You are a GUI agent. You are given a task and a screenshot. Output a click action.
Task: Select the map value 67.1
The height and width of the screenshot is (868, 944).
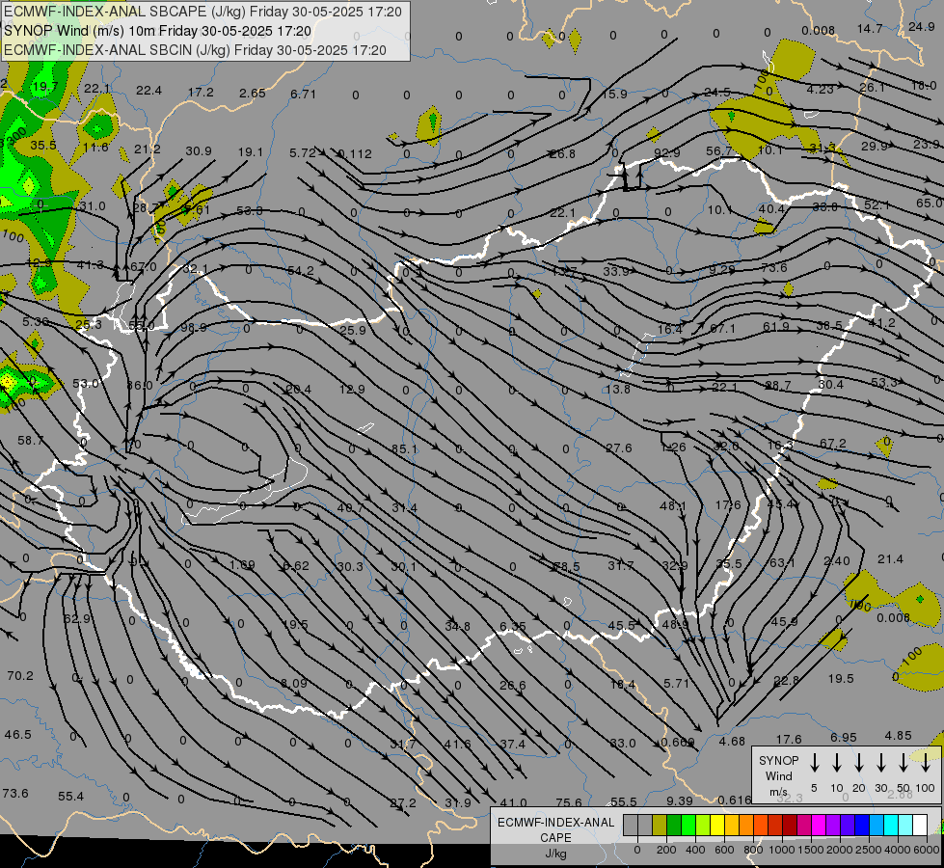pyautogui.click(x=722, y=328)
